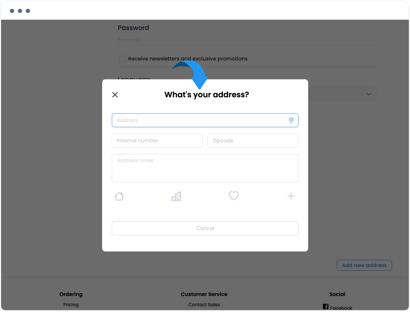Focus the Address input field

(205, 120)
